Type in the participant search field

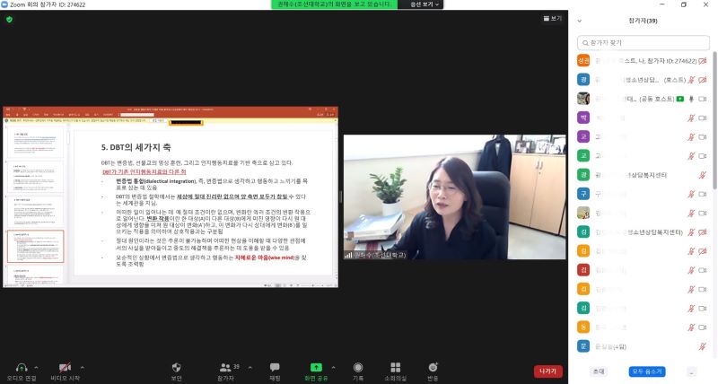click(642, 42)
